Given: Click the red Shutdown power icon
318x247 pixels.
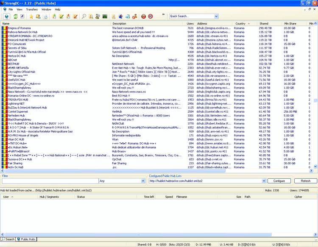Looking at the screenshot, I should (x=144, y=17).
